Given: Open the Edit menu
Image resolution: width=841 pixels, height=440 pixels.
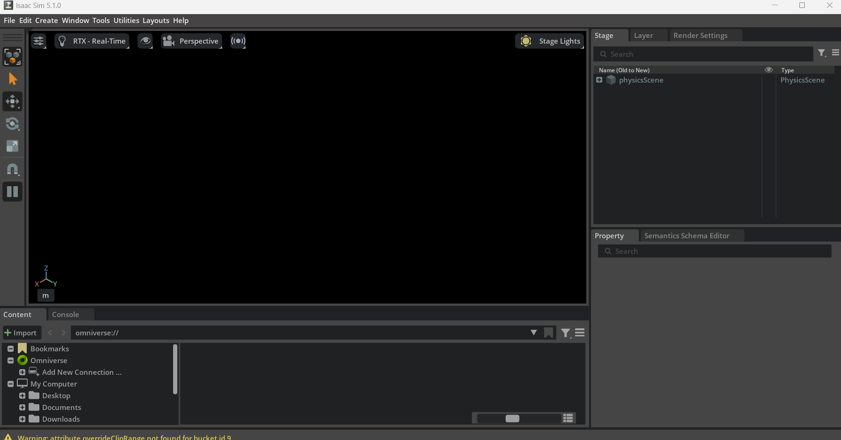Looking at the screenshot, I should pyautogui.click(x=25, y=21).
